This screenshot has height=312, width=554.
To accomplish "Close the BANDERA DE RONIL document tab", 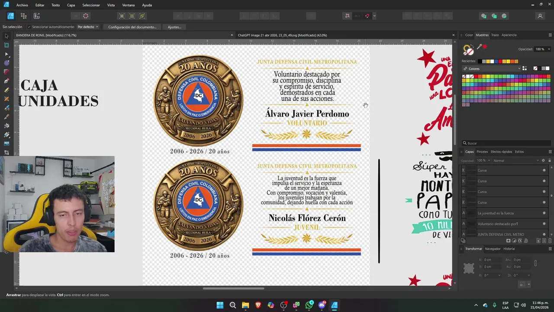I will pos(232,35).
